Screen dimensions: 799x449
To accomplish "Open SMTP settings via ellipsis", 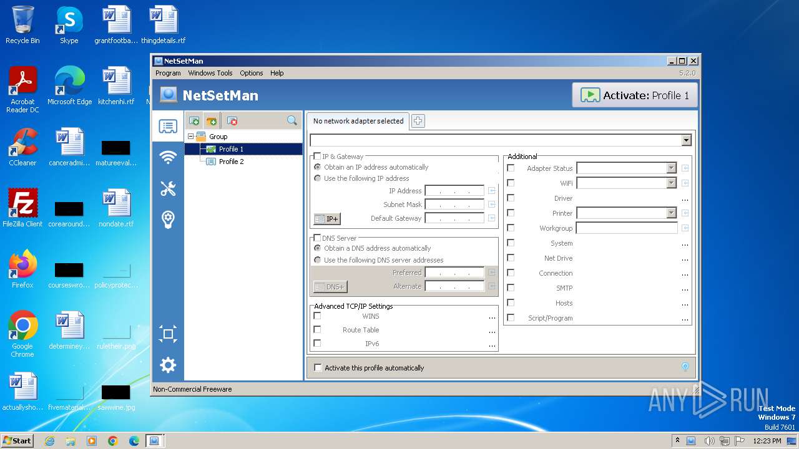I will point(685,289).
